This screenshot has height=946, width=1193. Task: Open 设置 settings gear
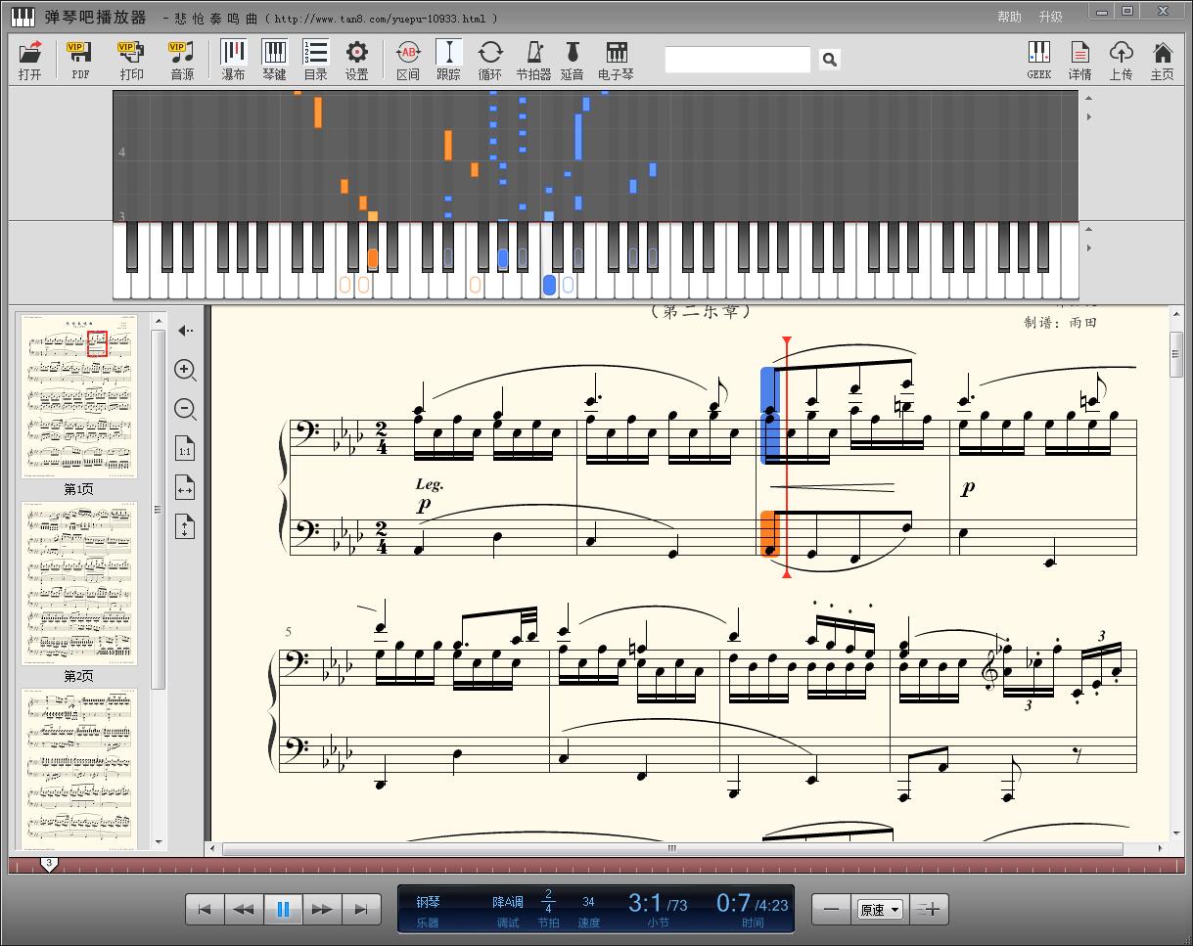coord(357,60)
